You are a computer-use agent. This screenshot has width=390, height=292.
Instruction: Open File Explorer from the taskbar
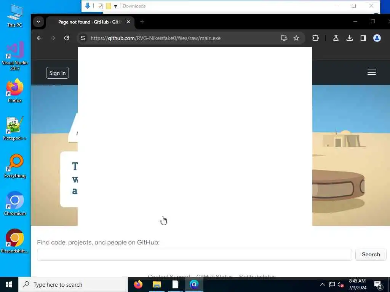click(x=157, y=284)
